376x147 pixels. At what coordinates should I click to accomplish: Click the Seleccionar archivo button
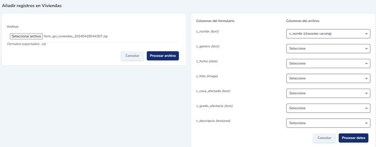click(26, 36)
